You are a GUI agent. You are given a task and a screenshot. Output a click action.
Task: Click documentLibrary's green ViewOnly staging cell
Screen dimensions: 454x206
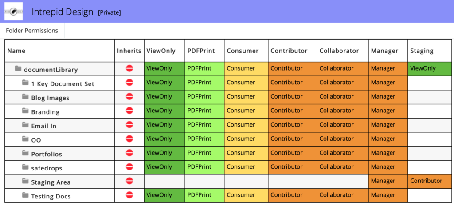tap(429, 69)
